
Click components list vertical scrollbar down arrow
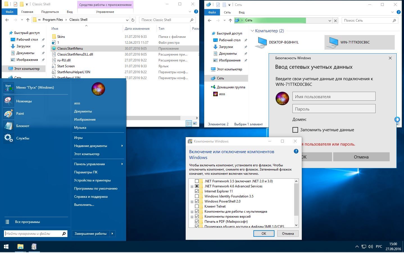[296, 225]
